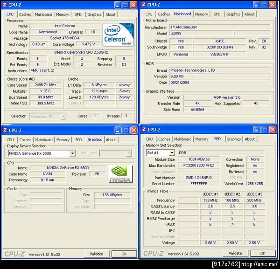
Task: Click the GPU memory size 136 MBytes value
Action: (x=112, y=195)
